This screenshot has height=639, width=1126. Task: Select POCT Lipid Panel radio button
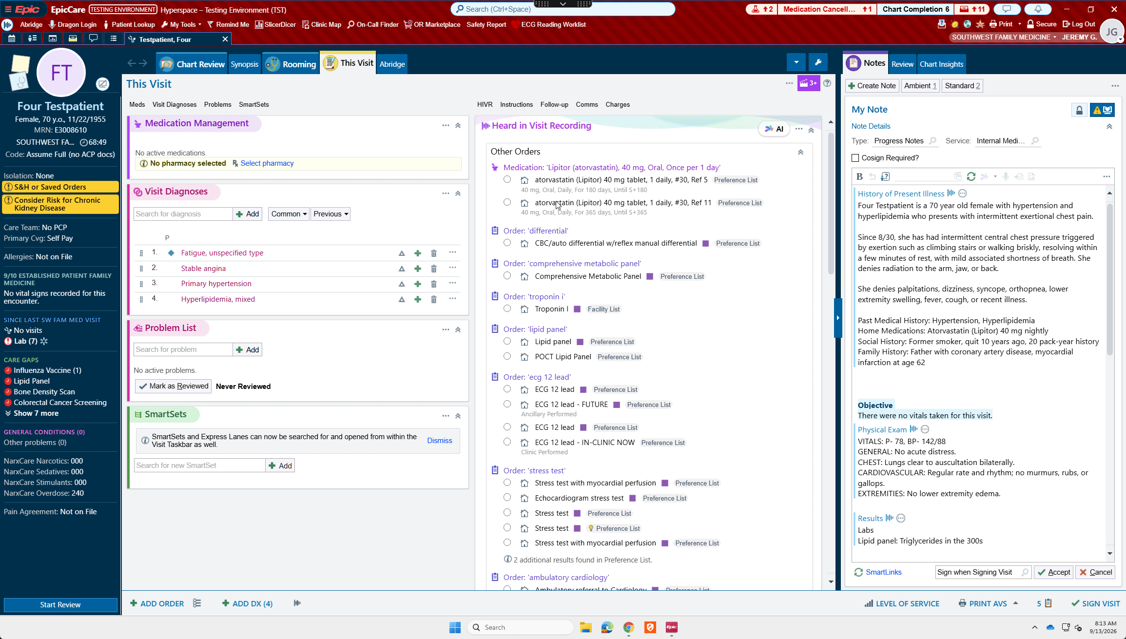click(x=507, y=356)
